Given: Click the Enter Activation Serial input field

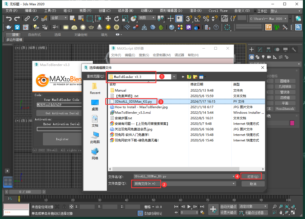Looking at the screenshot, I should pos(59,129).
